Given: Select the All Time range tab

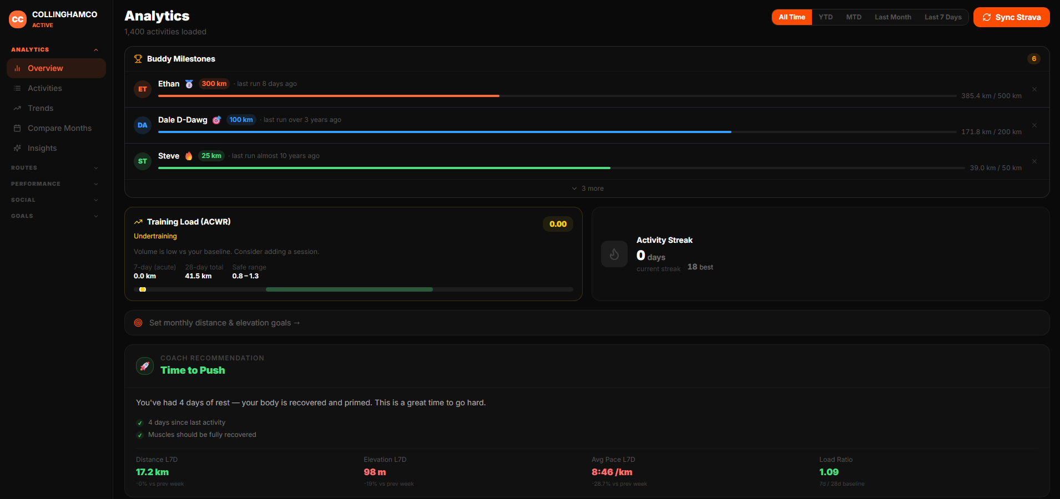Looking at the screenshot, I should [792, 17].
